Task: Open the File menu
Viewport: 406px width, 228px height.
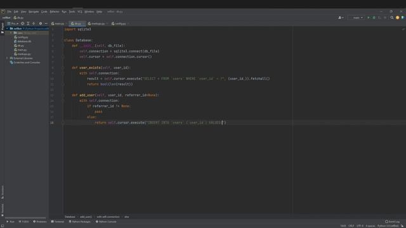Action: 10,11
